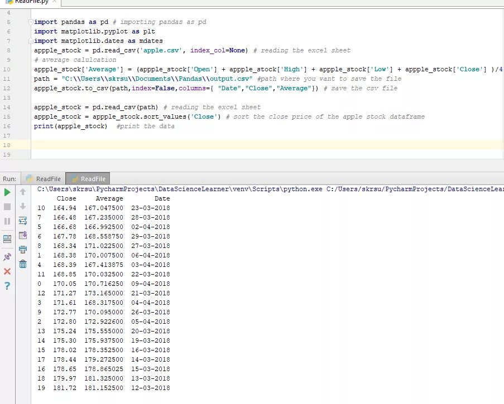
Task: Click the python.exe path link in console
Action: coord(180,189)
